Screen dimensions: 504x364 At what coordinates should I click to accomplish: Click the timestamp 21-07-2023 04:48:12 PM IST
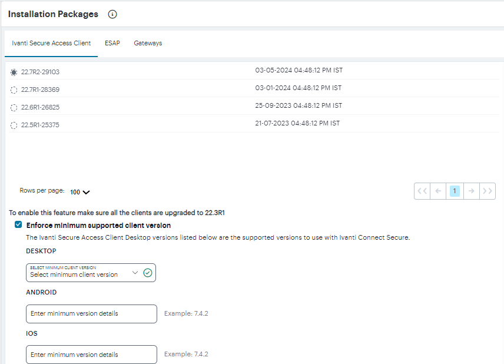(297, 123)
